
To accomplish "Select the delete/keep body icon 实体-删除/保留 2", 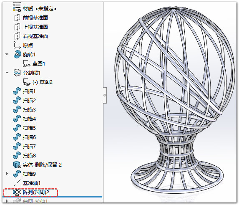I will click(17, 165).
